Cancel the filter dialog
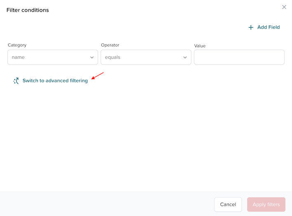Viewport: 292px width, 216px height. pyautogui.click(x=228, y=204)
